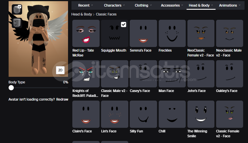248x143 pixels.
Task: Click the Serena's Face label
Action: click(x=141, y=50)
